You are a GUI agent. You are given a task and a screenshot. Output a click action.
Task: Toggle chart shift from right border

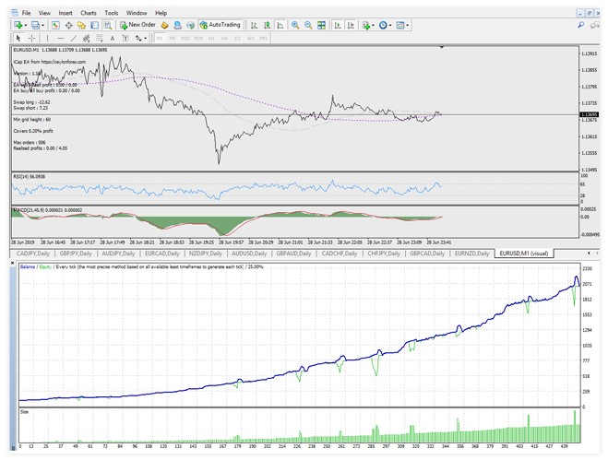pos(351,25)
